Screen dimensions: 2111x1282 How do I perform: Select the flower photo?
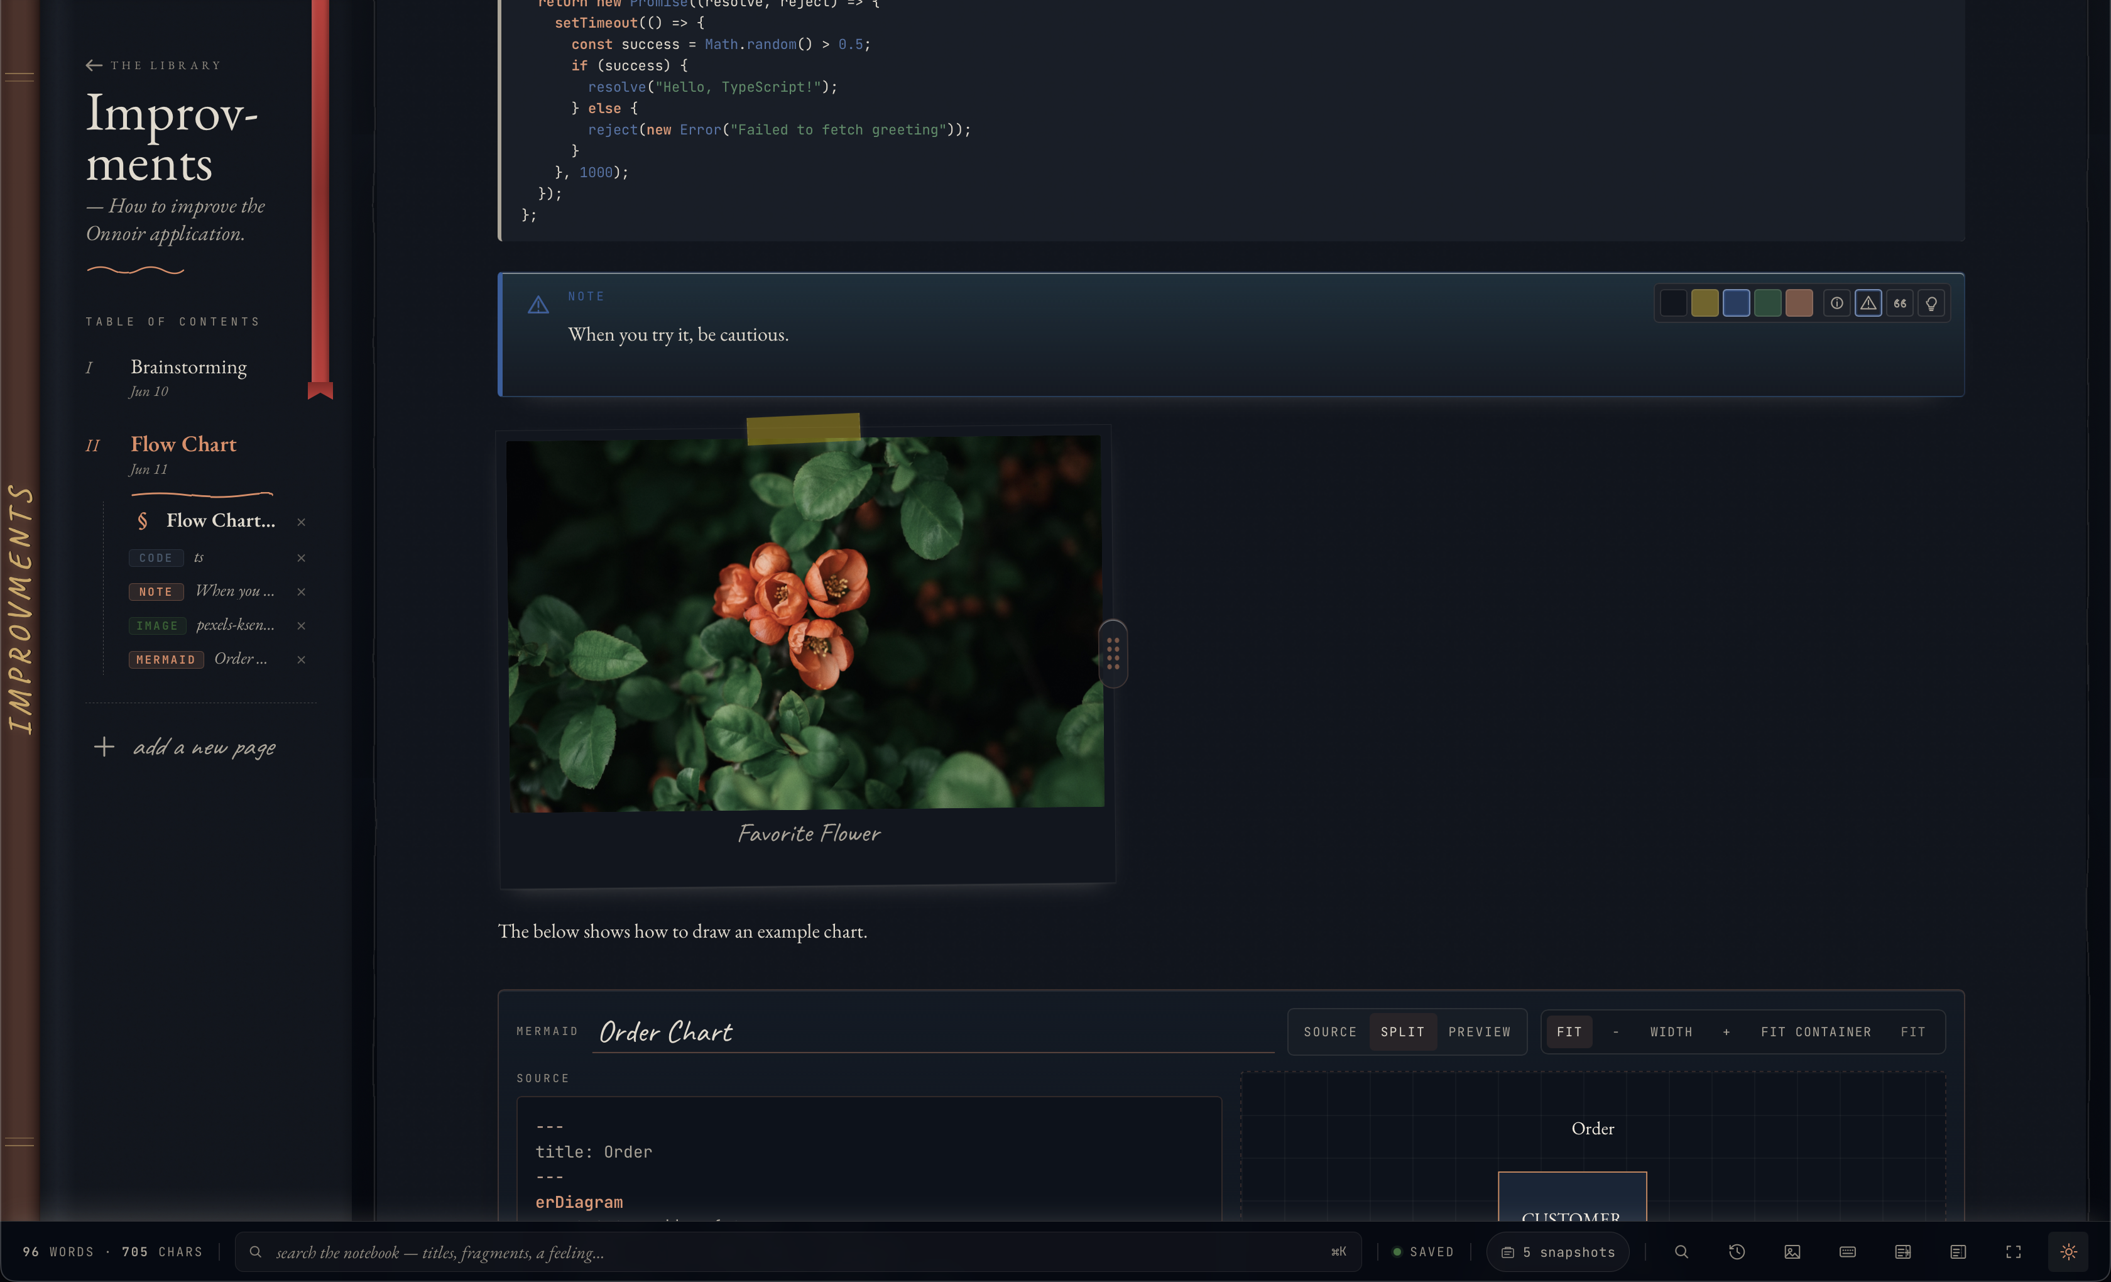(x=805, y=623)
